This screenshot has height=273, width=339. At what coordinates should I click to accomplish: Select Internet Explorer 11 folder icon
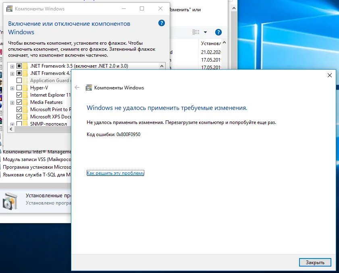tap(25, 95)
